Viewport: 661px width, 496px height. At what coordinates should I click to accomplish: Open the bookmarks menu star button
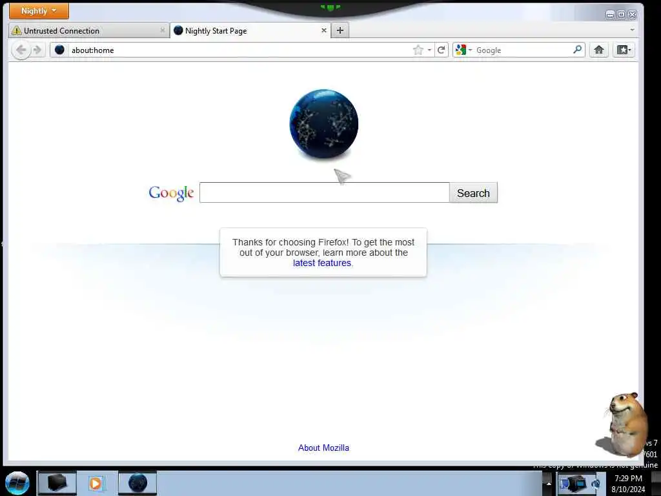click(624, 50)
